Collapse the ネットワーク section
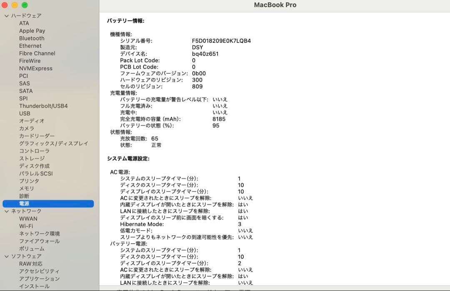Image resolution: width=450 pixels, height=291 pixels. click(7, 211)
